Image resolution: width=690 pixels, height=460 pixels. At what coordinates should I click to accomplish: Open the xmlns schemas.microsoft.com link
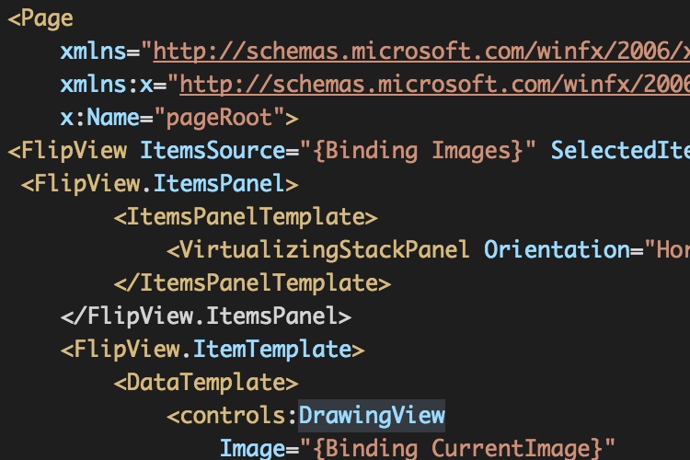click(x=421, y=52)
